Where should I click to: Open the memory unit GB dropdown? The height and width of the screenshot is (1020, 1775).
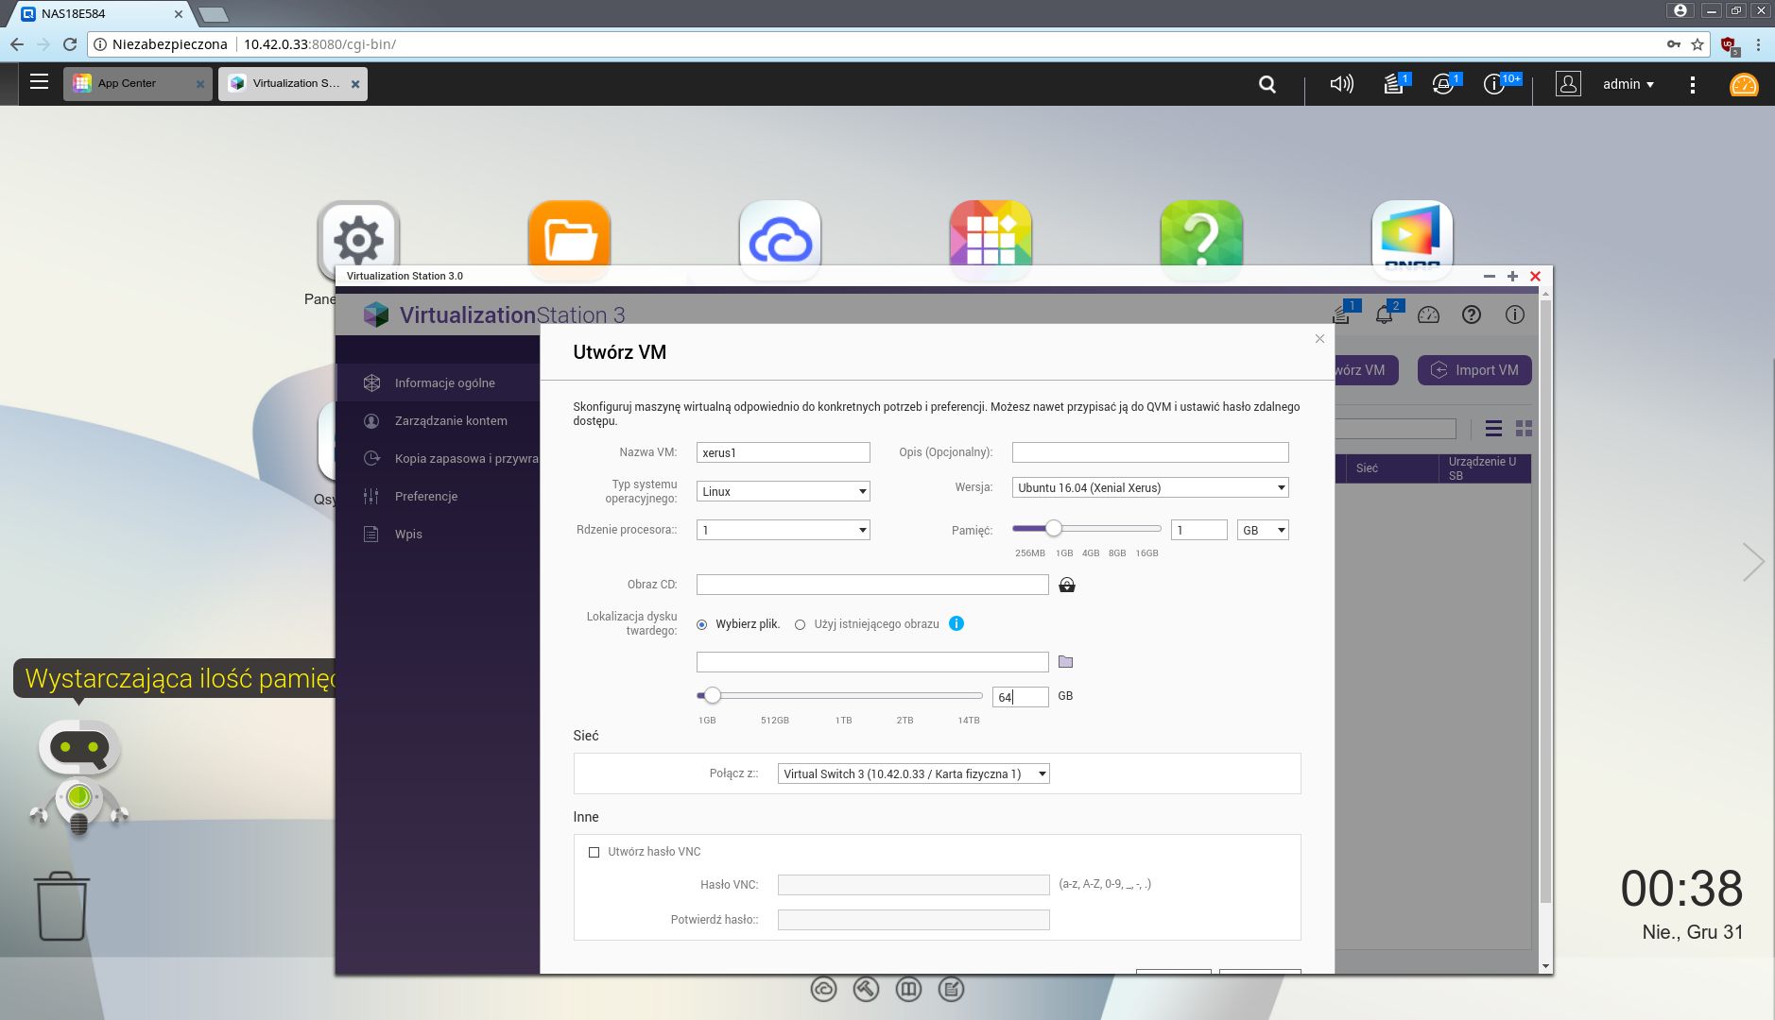coord(1263,530)
